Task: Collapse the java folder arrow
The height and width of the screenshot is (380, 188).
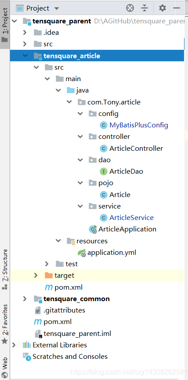Action: tap(58, 90)
